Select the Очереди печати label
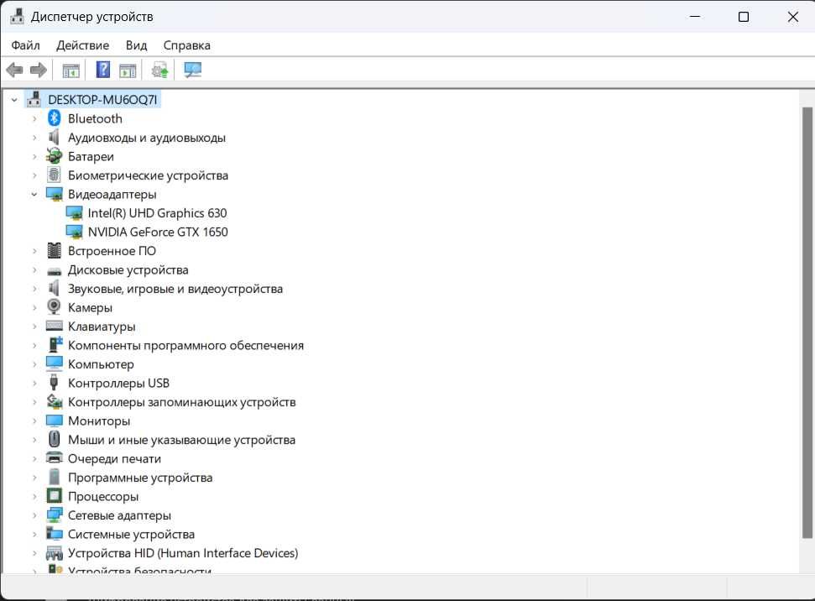815x601 pixels. point(114,458)
